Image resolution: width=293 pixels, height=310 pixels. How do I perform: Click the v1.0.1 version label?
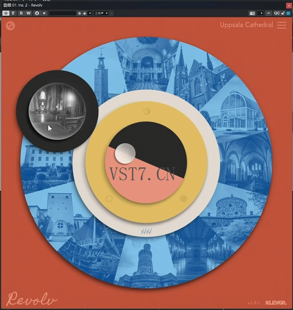pyautogui.click(x=254, y=303)
